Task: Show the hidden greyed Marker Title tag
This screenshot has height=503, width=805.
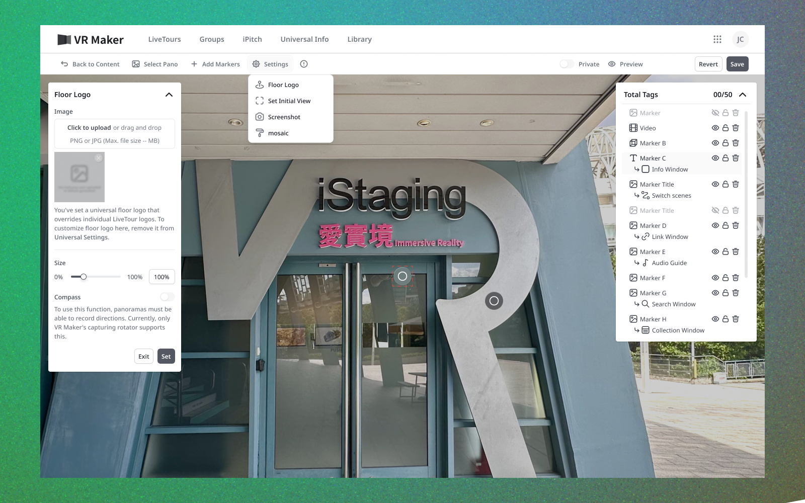Action: pos(715,210)
